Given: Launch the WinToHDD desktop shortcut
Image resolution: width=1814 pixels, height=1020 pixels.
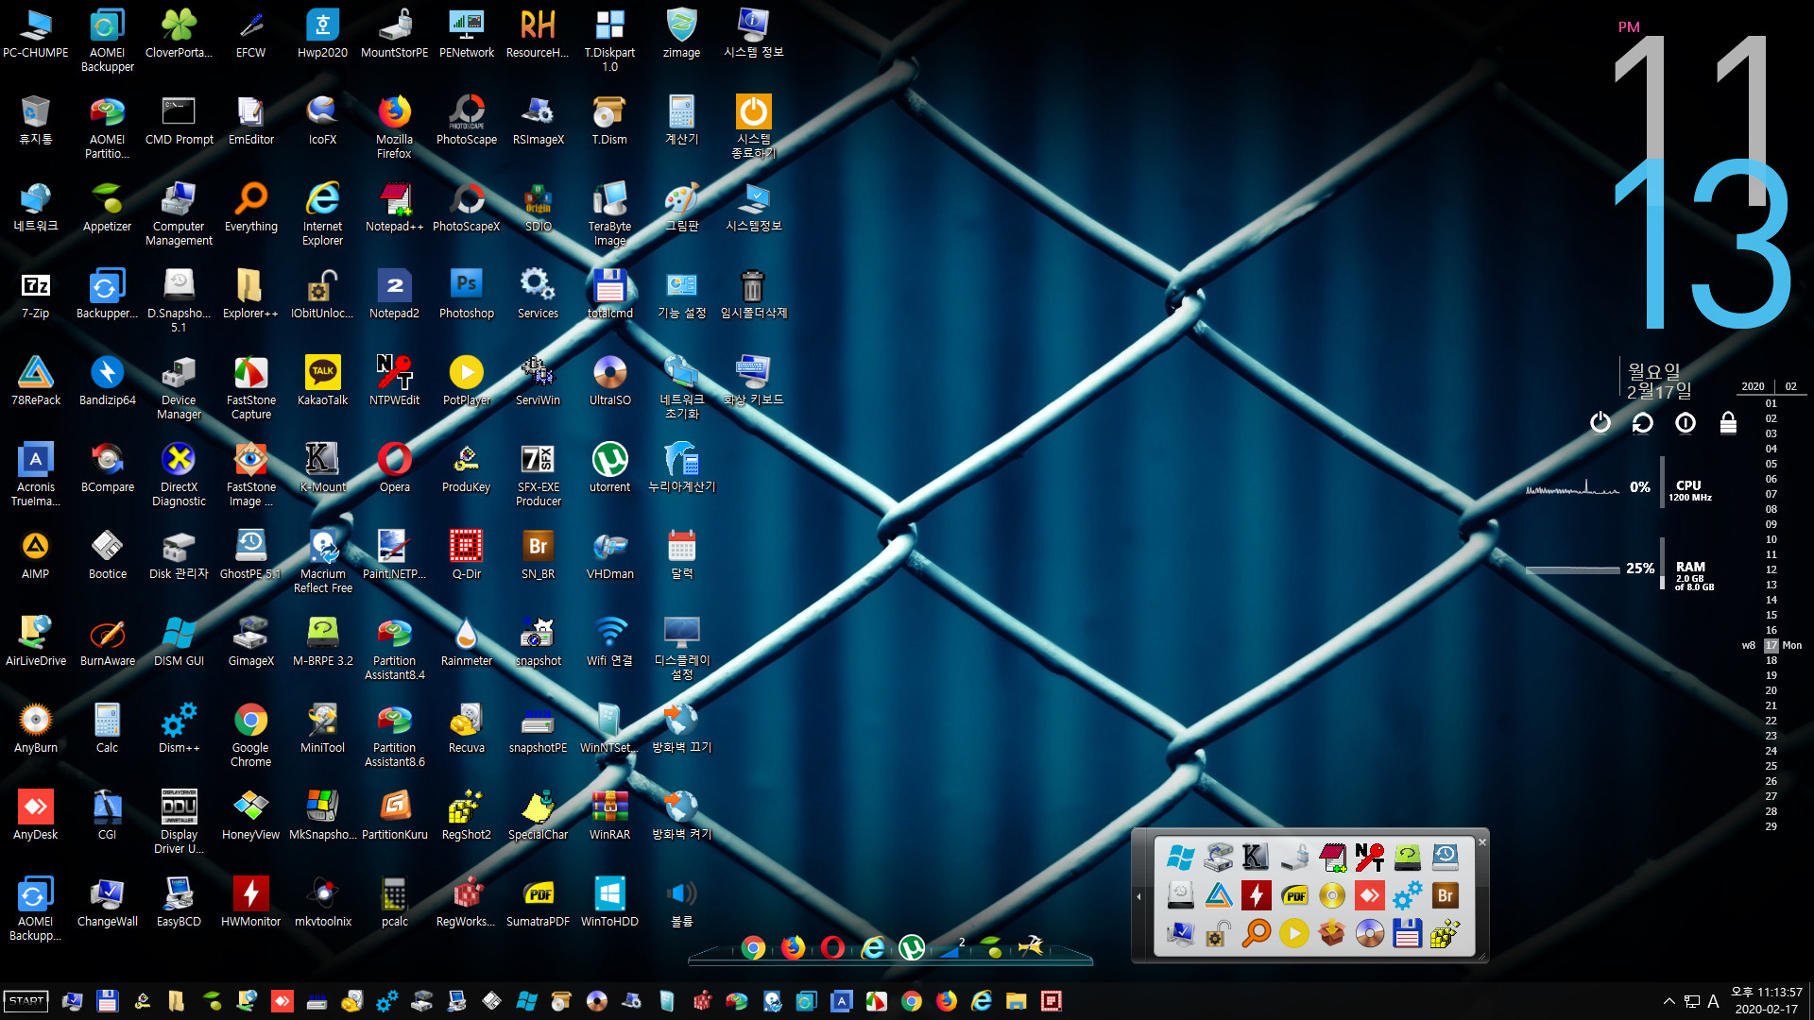Looking at the screenshot, I should [609, 903].
